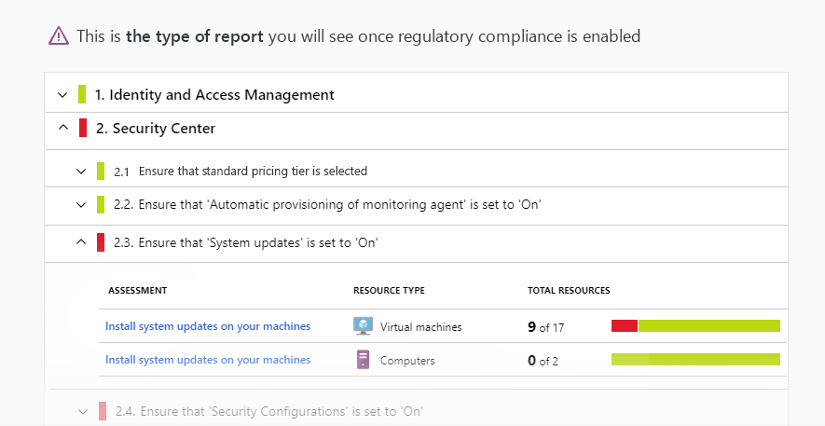
Task: Expand Identity and Access Management section
Action: [62, 94]
